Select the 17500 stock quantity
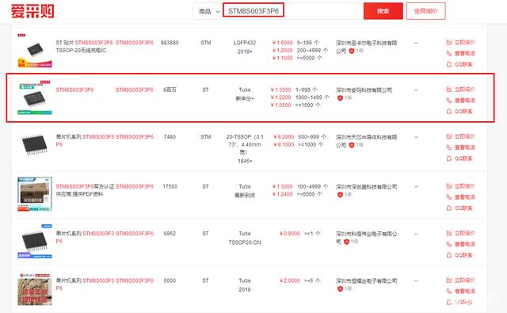 click(170, 186)
